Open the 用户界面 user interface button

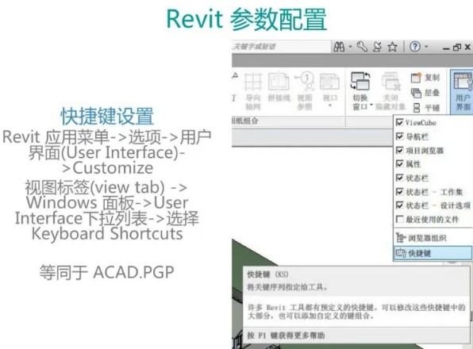463,91
